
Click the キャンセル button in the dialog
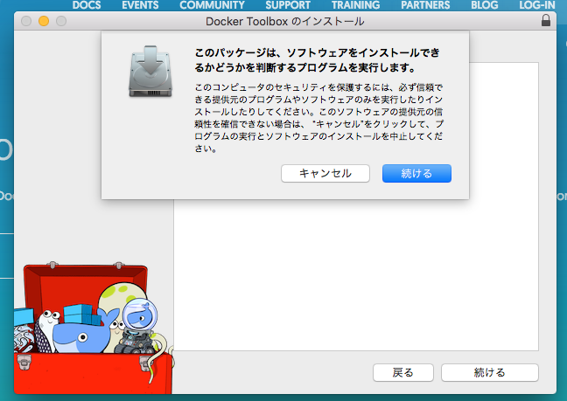pos(325,174)
